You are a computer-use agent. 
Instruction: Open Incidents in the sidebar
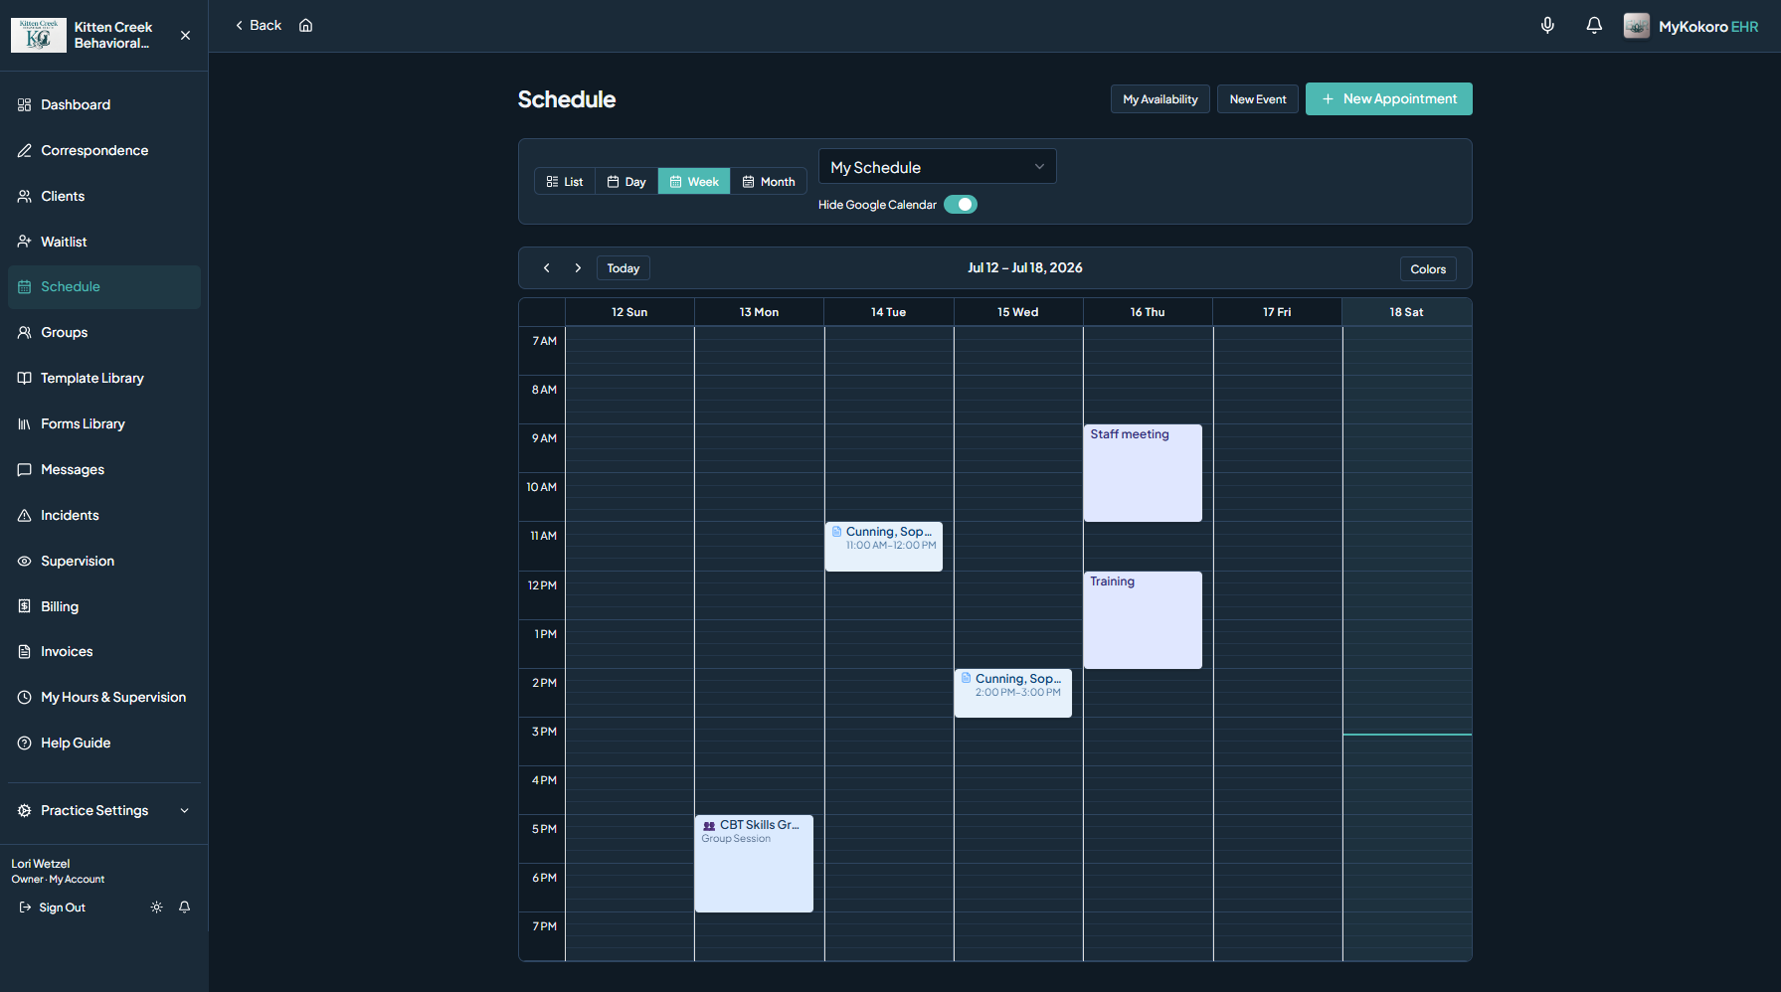click(x=104, y=515)
